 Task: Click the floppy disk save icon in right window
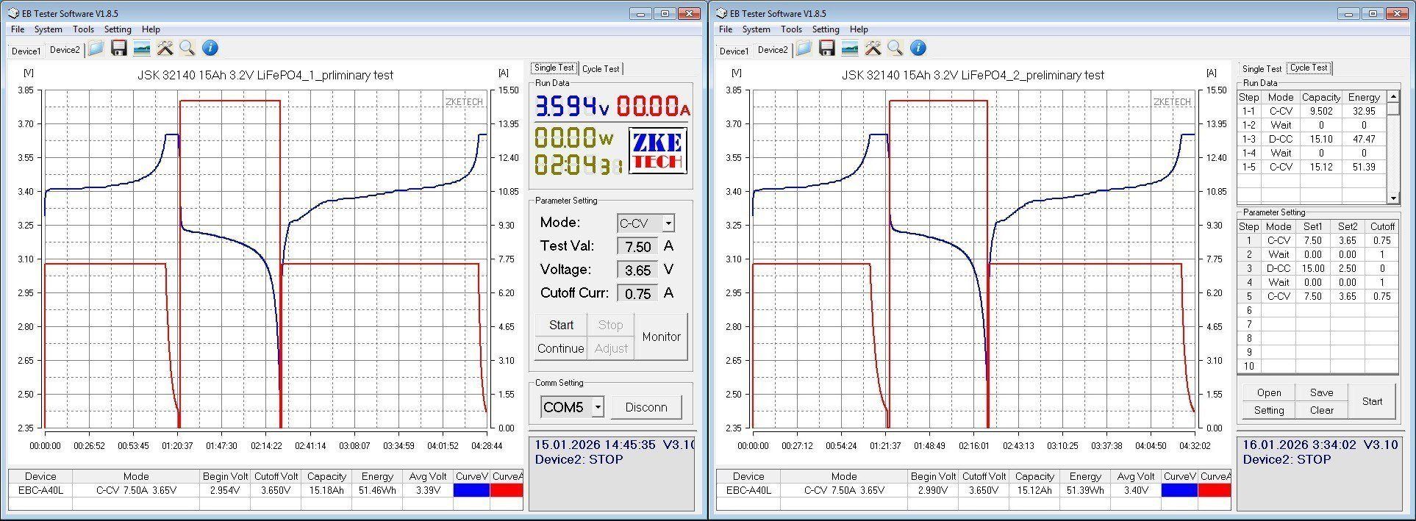826,48
